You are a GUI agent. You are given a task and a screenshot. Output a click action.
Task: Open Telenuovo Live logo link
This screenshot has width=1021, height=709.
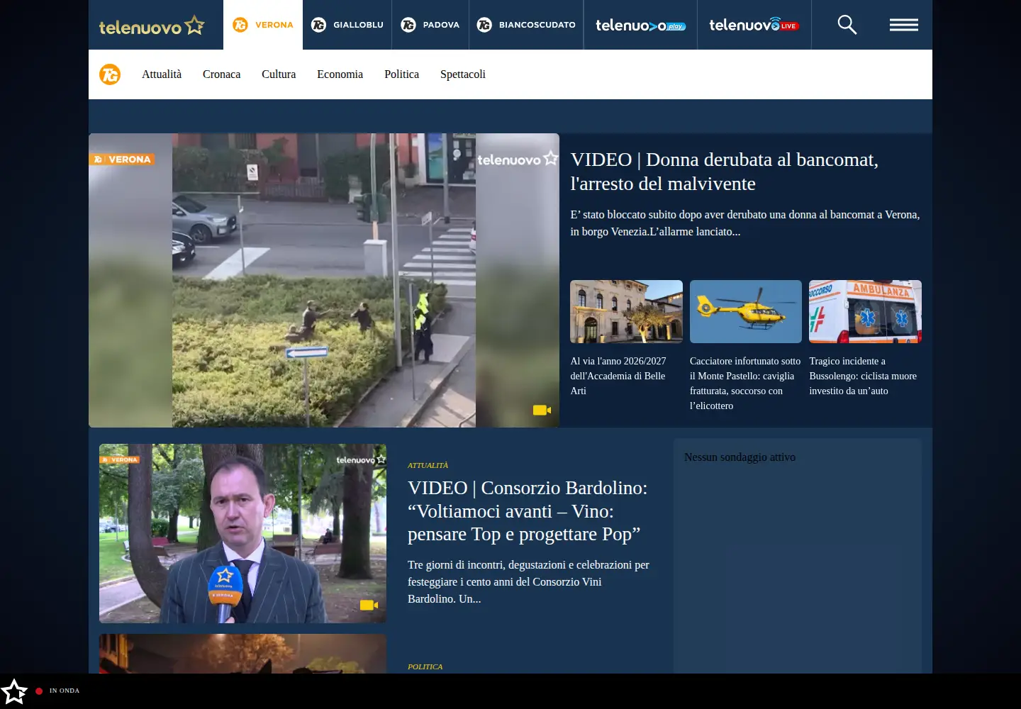coord(754,25)
